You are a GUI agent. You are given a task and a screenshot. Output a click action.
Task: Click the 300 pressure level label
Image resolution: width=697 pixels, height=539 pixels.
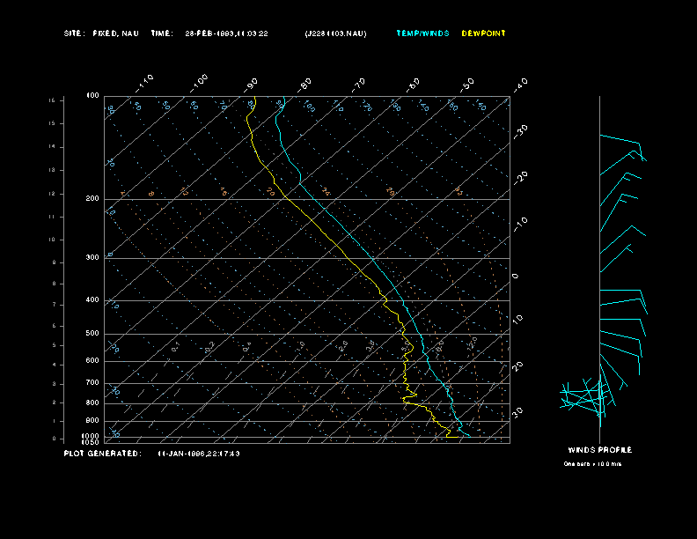pos(92,258)
